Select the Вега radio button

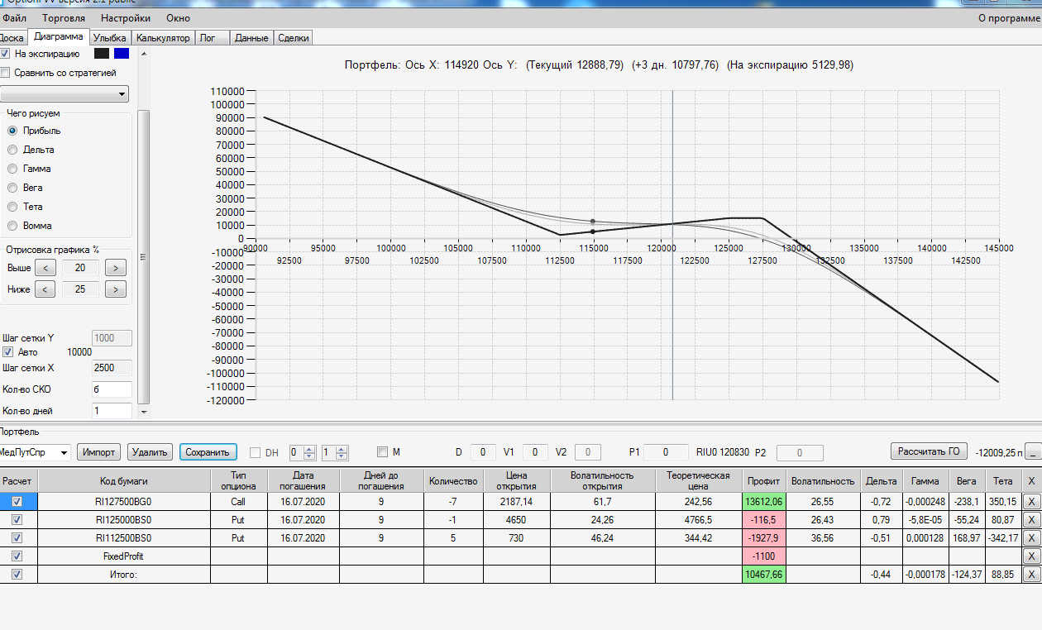pyautogui.click(x=12, y=188)
